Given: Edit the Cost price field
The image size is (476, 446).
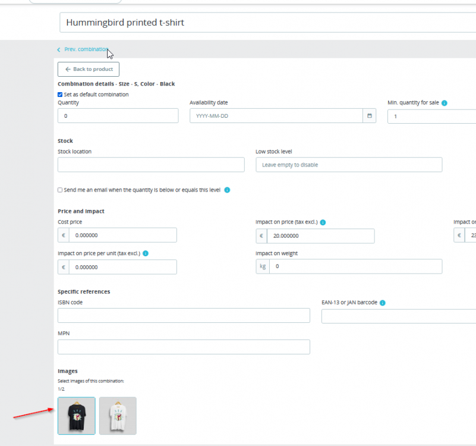Looking at the screenshot, I should point(123,235).
